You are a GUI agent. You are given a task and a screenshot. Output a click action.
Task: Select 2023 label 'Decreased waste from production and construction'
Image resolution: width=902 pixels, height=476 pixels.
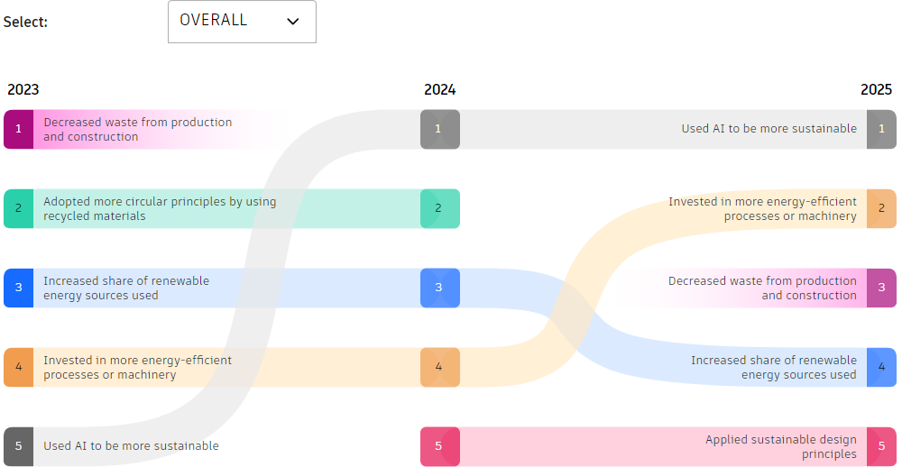click(137, 129)
